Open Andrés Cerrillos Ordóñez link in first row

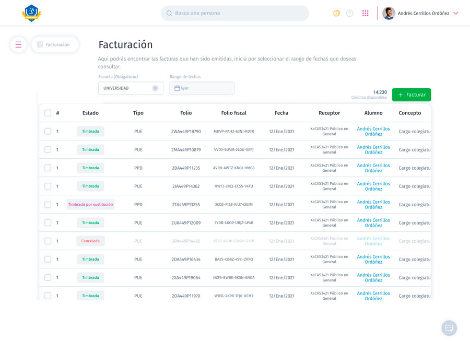[x=373, y=131]
